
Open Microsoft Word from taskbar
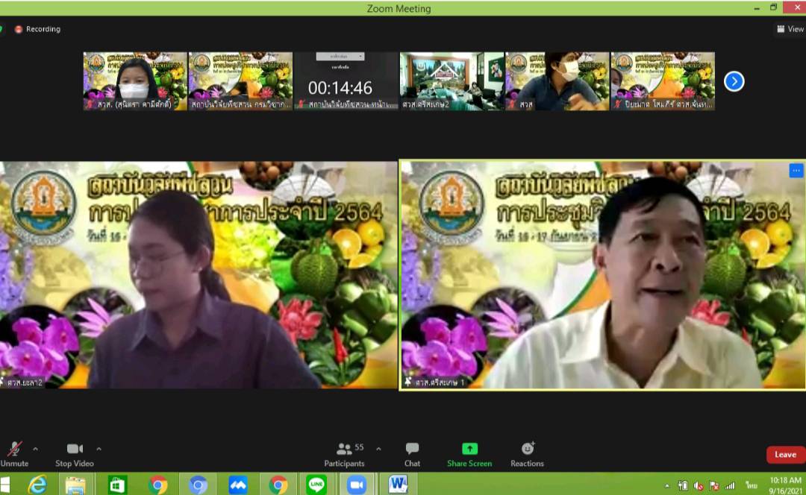[398, 485]
